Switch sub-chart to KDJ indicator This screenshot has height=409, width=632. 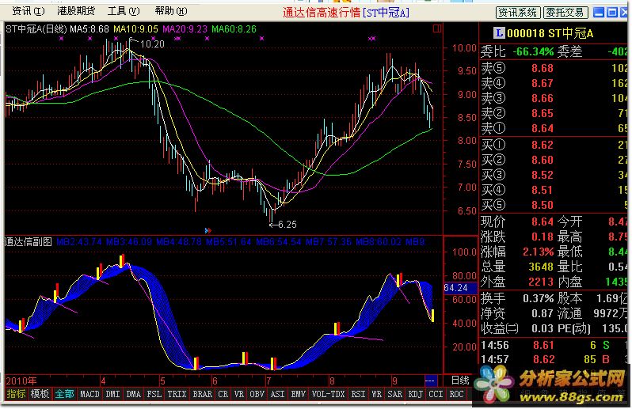[415, 394]
